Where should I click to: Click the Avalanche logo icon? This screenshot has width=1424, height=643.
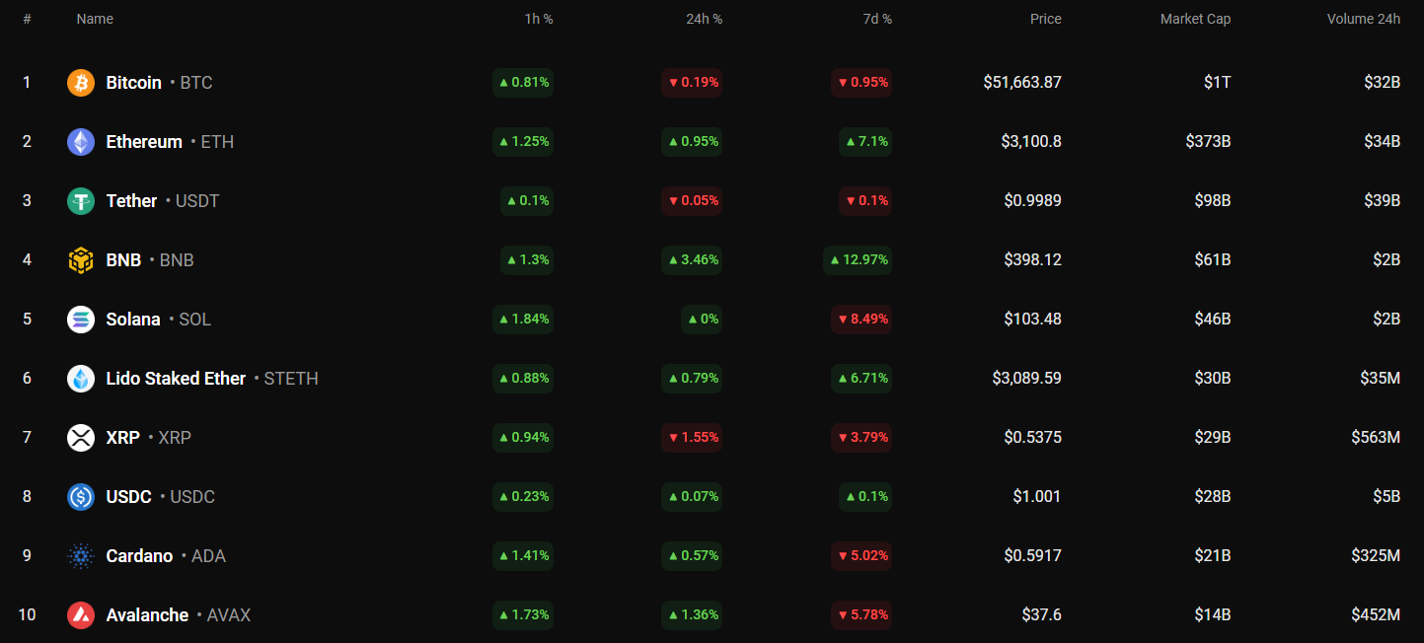(x=81, y=615)
